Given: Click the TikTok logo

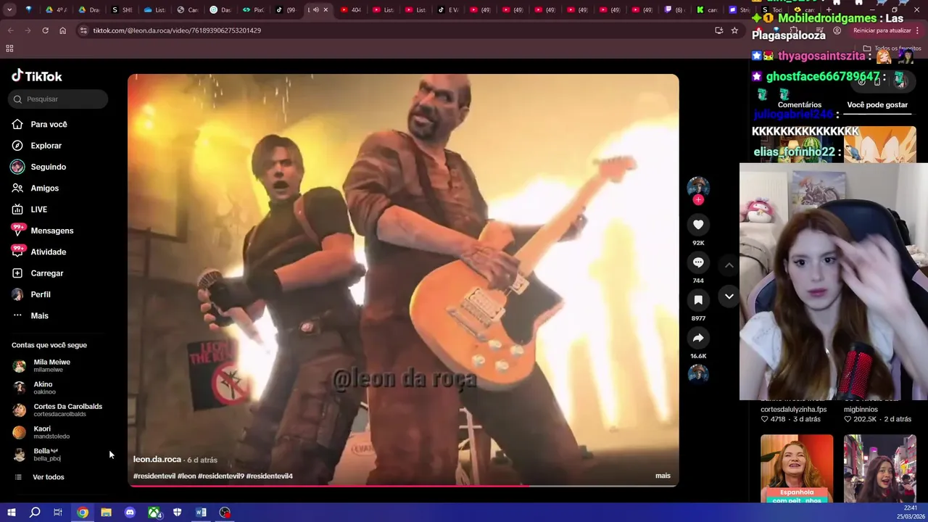Looking at the screenshot, I should pyautogui.click(x=37, y=76).
